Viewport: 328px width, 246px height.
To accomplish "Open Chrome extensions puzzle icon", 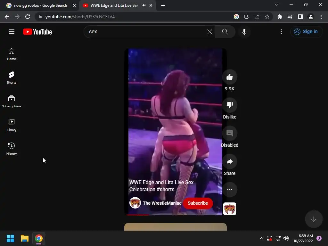I will point(280,17).
